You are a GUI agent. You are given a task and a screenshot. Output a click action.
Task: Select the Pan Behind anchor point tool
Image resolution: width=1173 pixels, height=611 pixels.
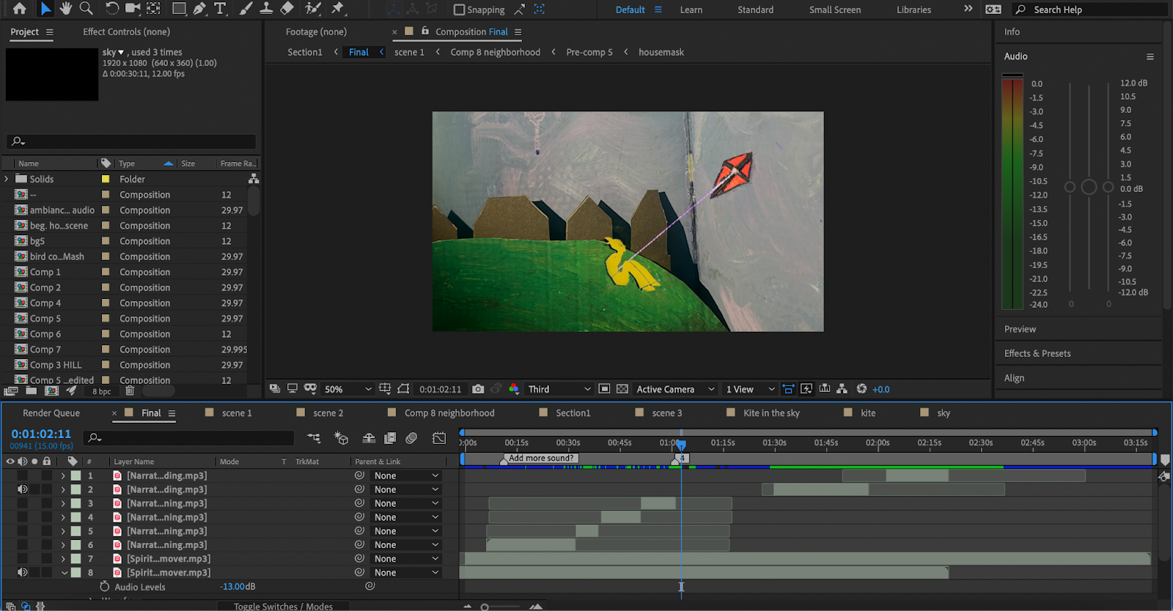(153, 9)
